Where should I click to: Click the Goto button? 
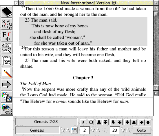pyautogui.click(x=142, y=130)
